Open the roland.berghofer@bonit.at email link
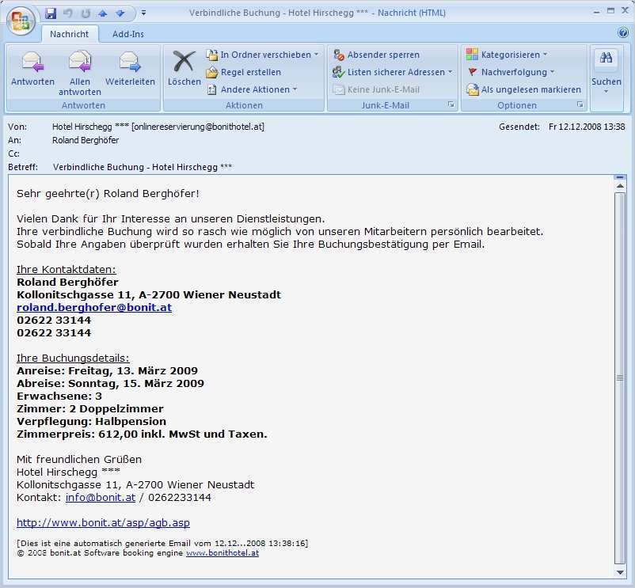 click(x=94, y=307)
